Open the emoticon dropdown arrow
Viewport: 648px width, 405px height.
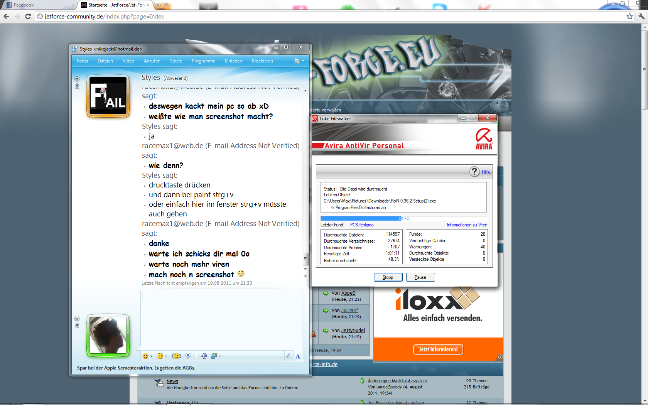(x=151, y=356)
